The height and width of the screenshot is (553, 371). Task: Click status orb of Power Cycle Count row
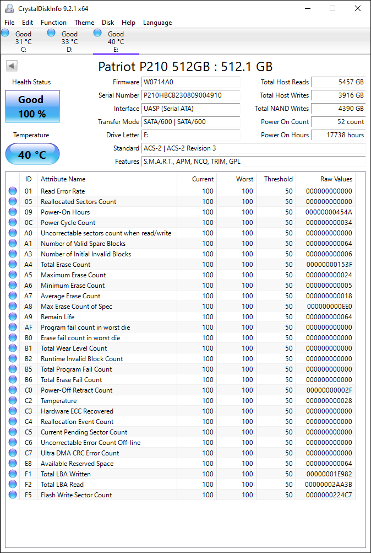pos(13,223)
